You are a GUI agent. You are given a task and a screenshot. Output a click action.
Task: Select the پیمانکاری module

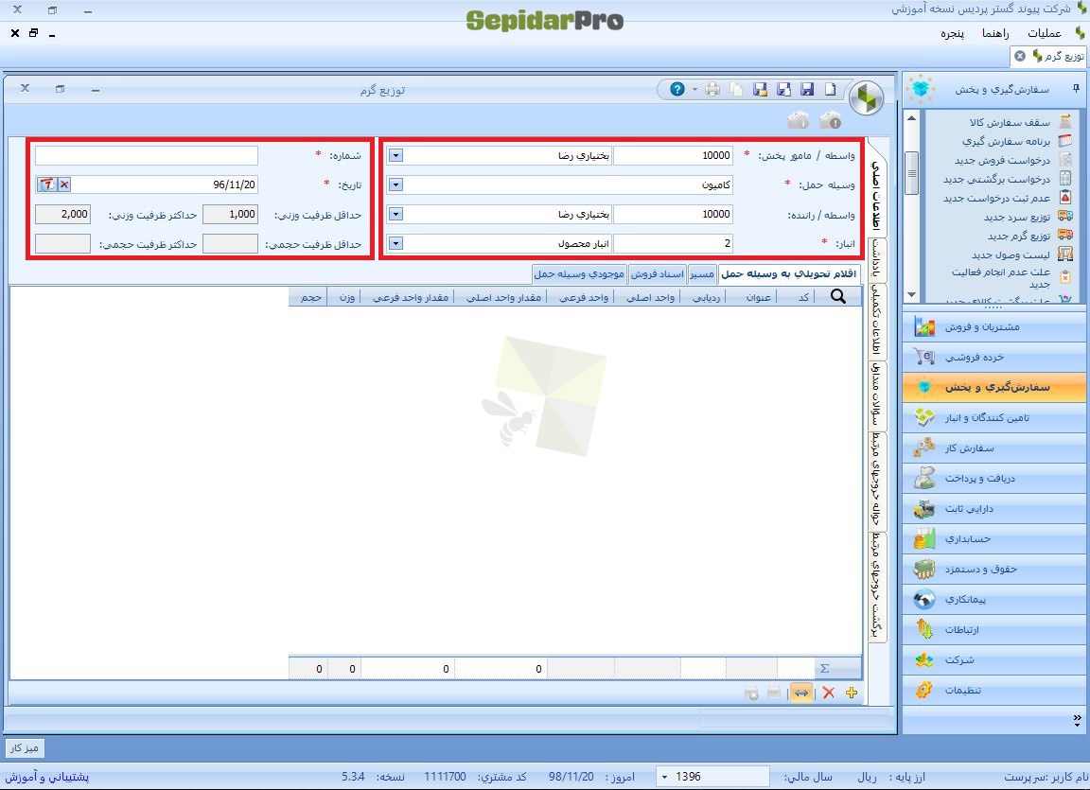click(x=994, y=599)
